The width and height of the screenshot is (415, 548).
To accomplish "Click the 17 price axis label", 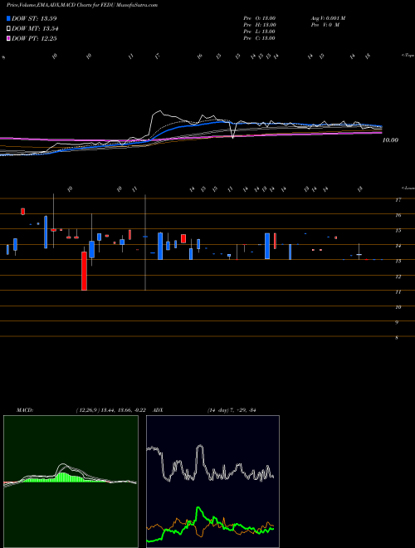I will coord(398,200).
